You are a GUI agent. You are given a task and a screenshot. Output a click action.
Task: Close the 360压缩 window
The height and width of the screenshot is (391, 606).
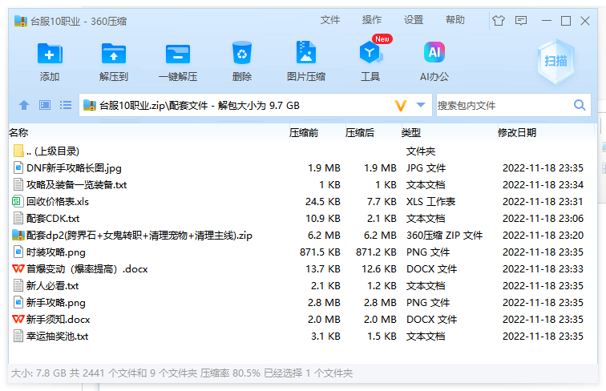(x=585, y=21)
